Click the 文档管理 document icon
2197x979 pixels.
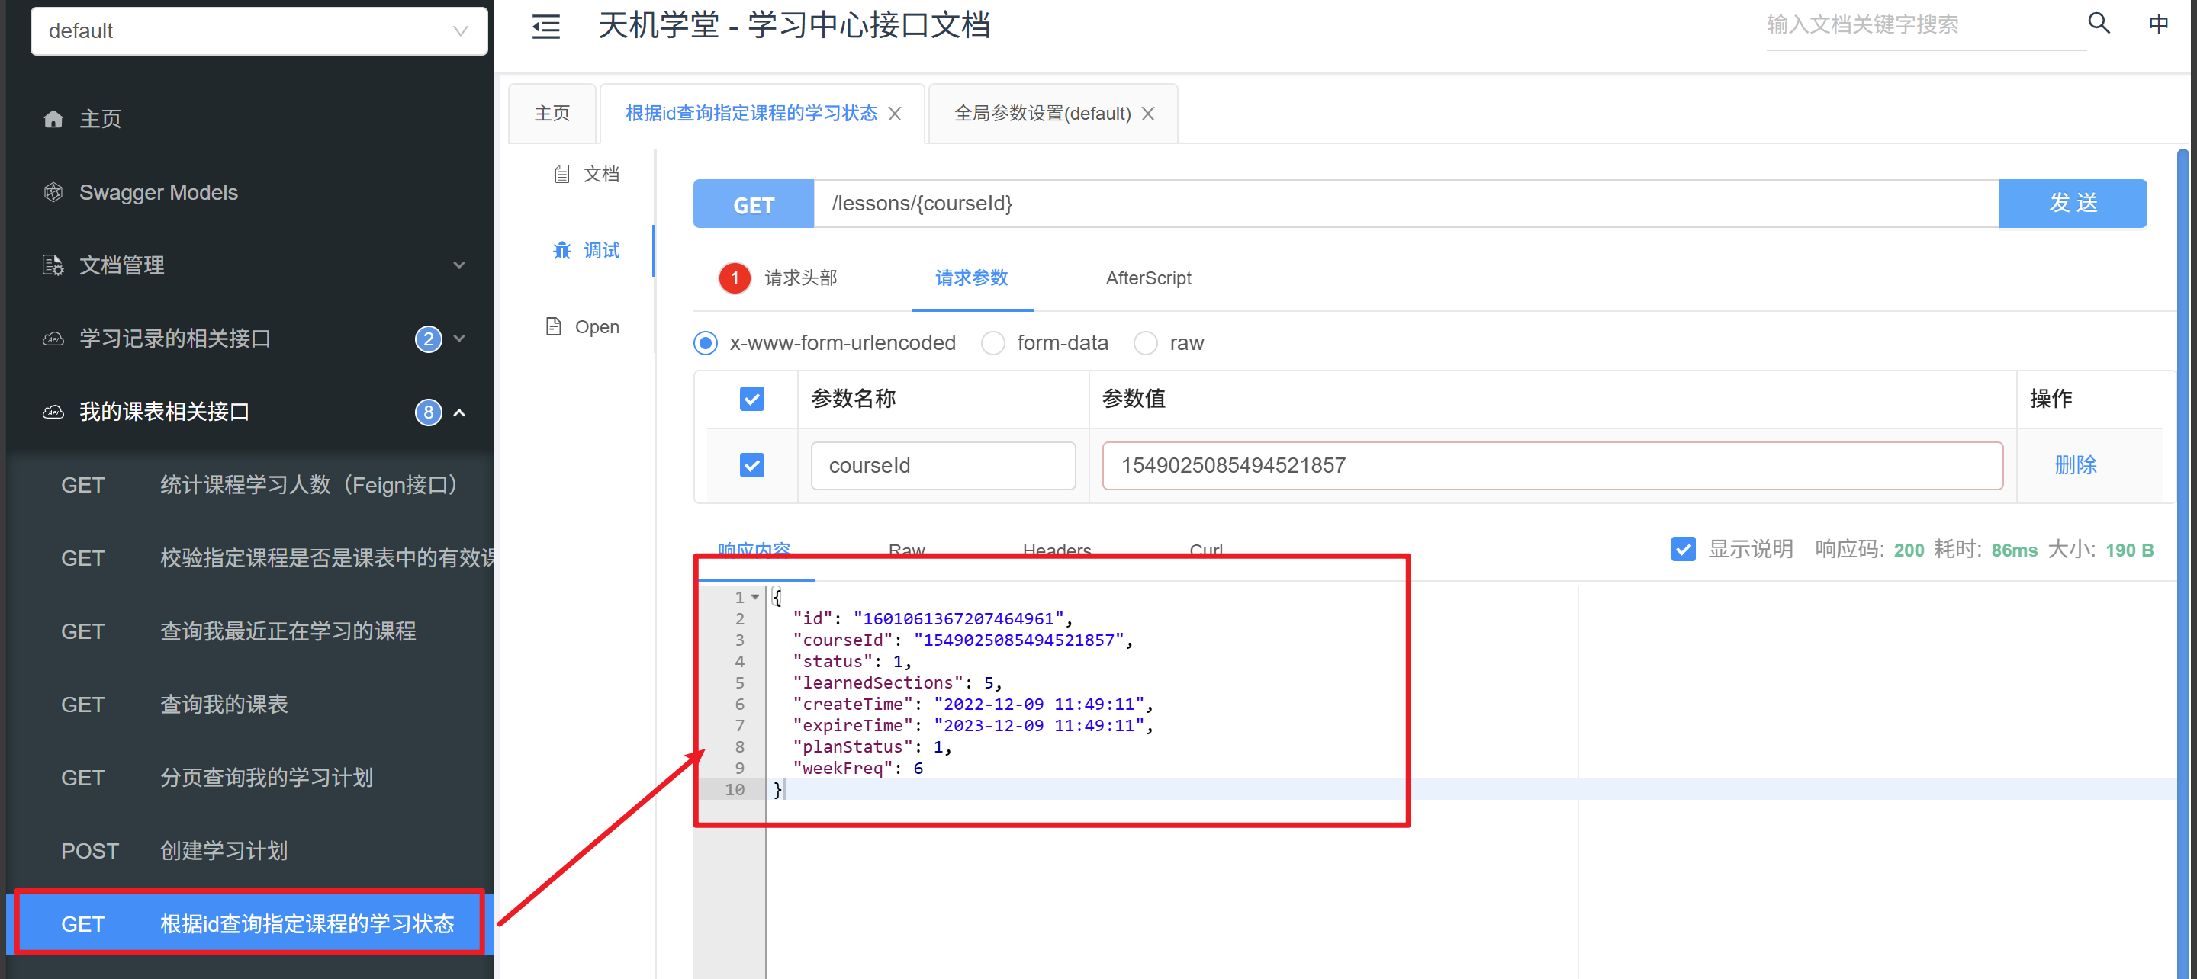tap(53, 265)
